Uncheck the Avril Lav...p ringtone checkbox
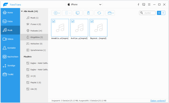The width and height of the screenshot is (169, 103). [x=73, y=21]
